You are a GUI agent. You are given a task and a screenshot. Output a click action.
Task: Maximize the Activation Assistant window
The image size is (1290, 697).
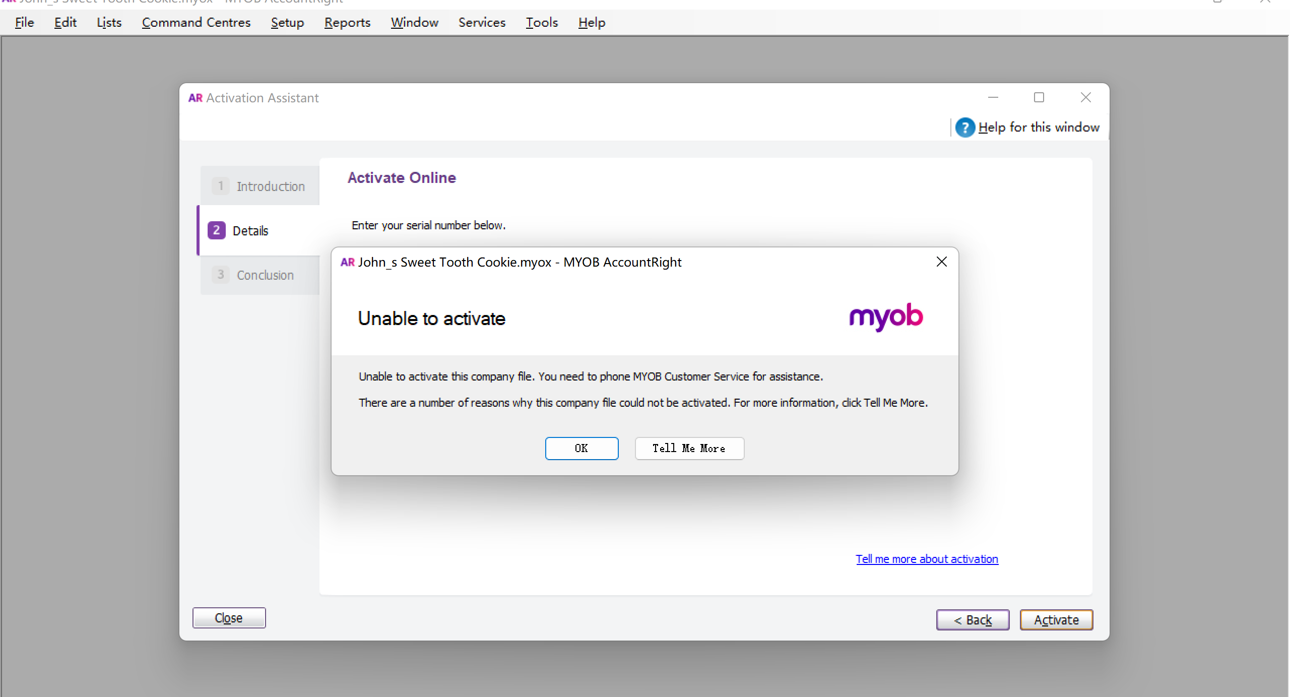1039,97
